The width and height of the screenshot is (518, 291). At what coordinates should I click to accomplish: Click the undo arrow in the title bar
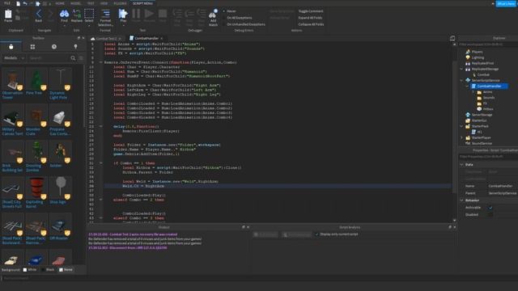(25, 3)
